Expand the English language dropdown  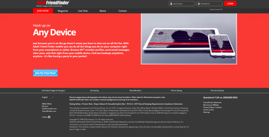pyautogui.click(x=48, y=97)
